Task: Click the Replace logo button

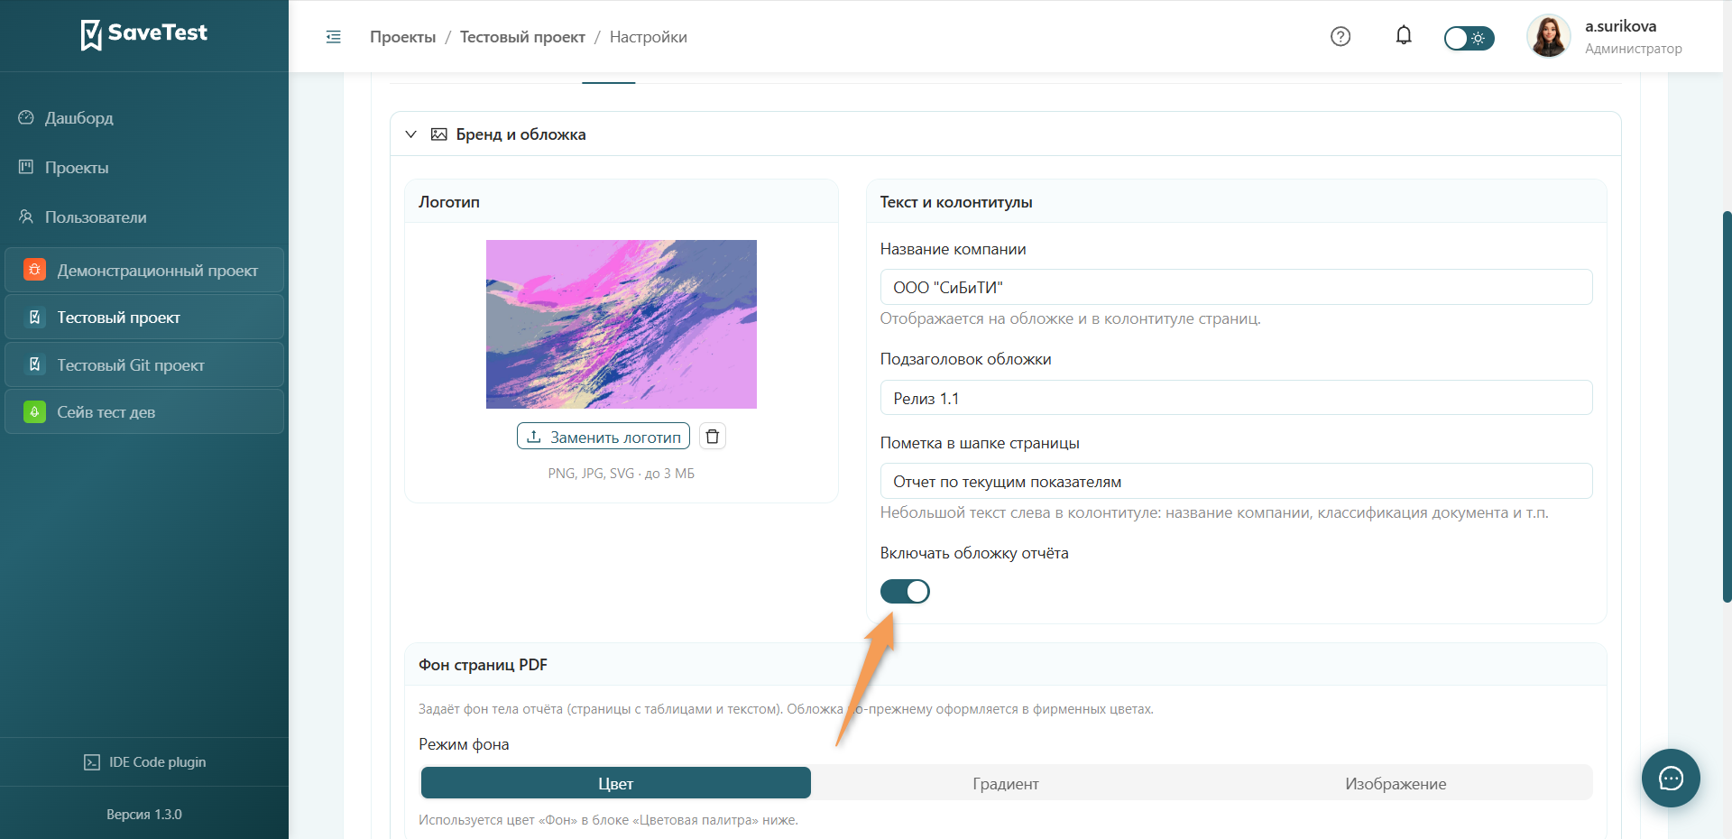Action: click(x=603, y=437)
